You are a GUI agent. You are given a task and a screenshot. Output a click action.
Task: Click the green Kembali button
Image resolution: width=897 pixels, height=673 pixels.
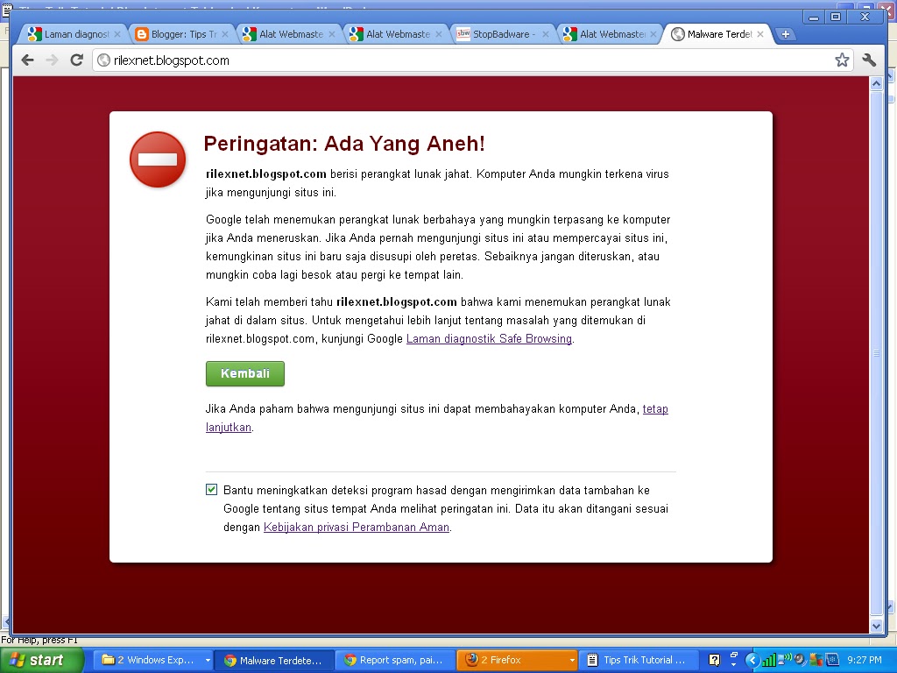245,373
